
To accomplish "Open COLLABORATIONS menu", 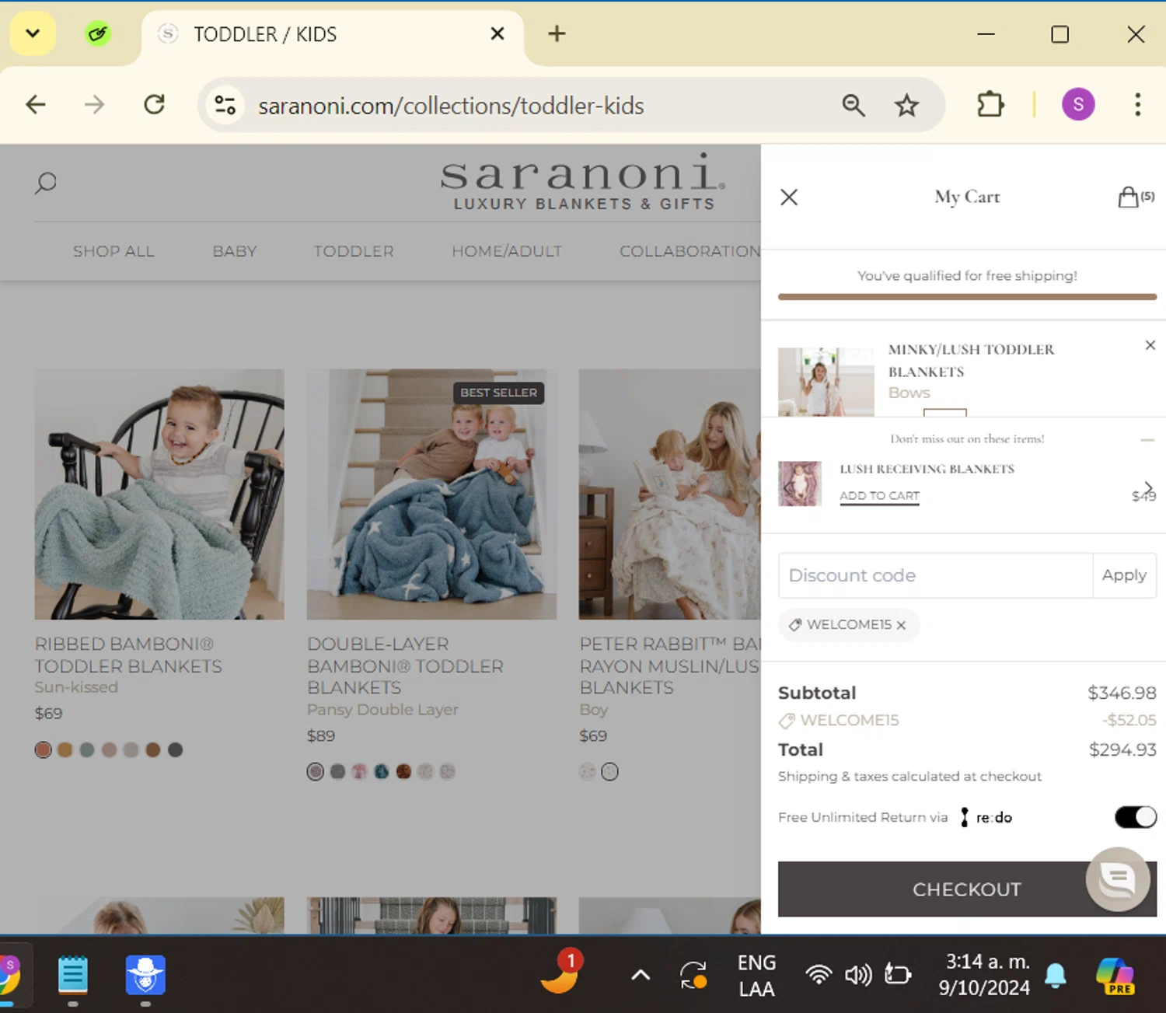I will [689, 251].
